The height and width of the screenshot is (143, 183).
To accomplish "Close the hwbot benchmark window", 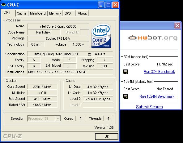I will point(177,25).
